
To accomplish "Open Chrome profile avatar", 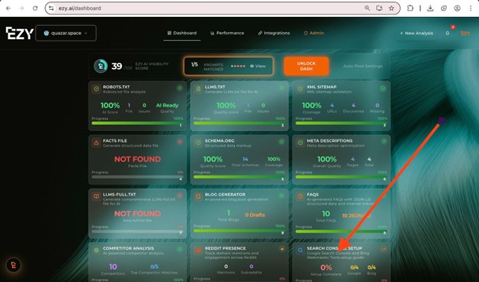I will point(457,8).
